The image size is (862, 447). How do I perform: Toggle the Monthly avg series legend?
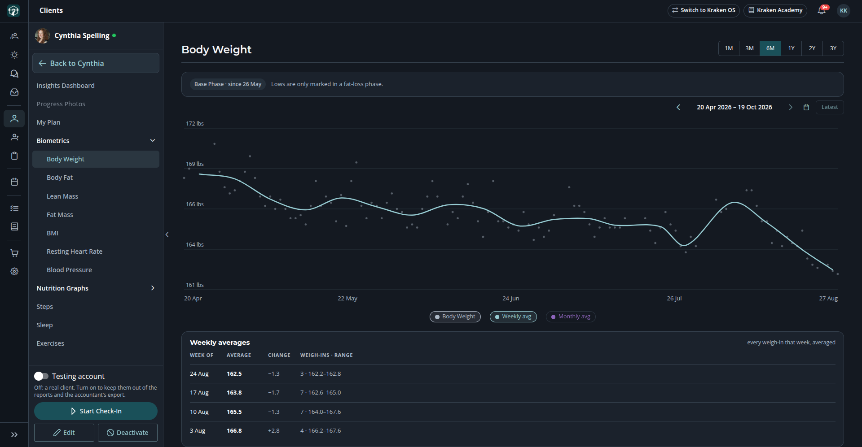pos(571,317)
